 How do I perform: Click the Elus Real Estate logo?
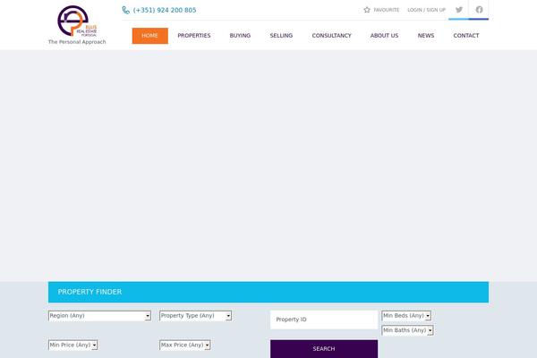point(77,21)
